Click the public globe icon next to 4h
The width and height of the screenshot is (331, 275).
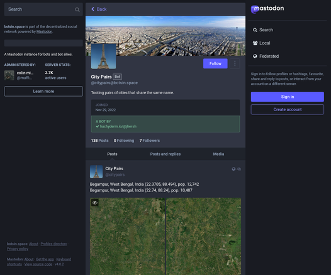tap(233, 169)
